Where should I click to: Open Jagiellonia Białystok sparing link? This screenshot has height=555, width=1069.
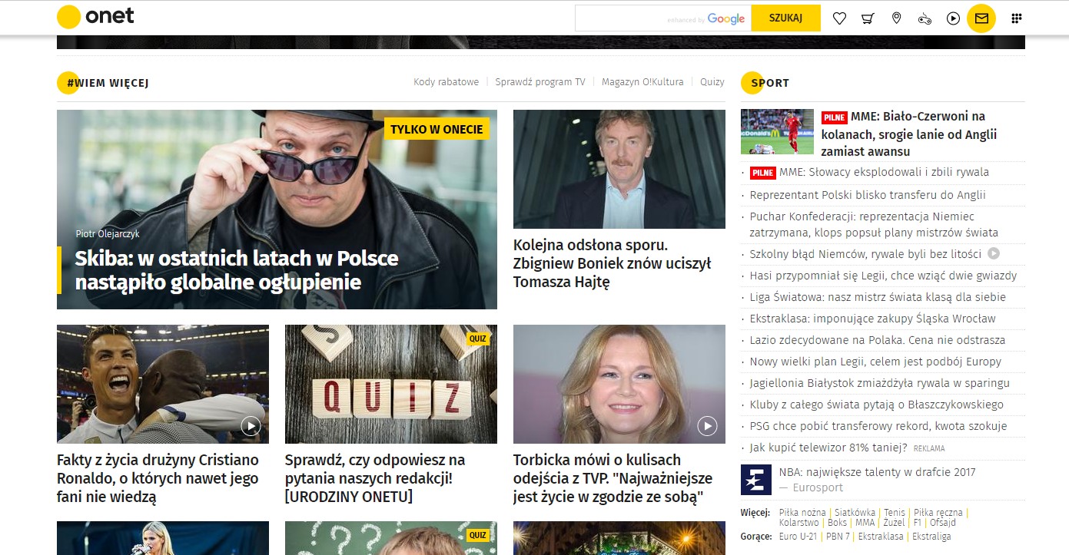point(880,382)
